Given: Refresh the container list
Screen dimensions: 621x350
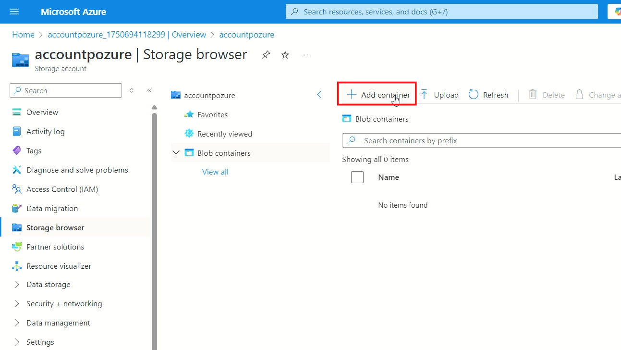Looking at the screenshot, I should [x=488, y=95].
